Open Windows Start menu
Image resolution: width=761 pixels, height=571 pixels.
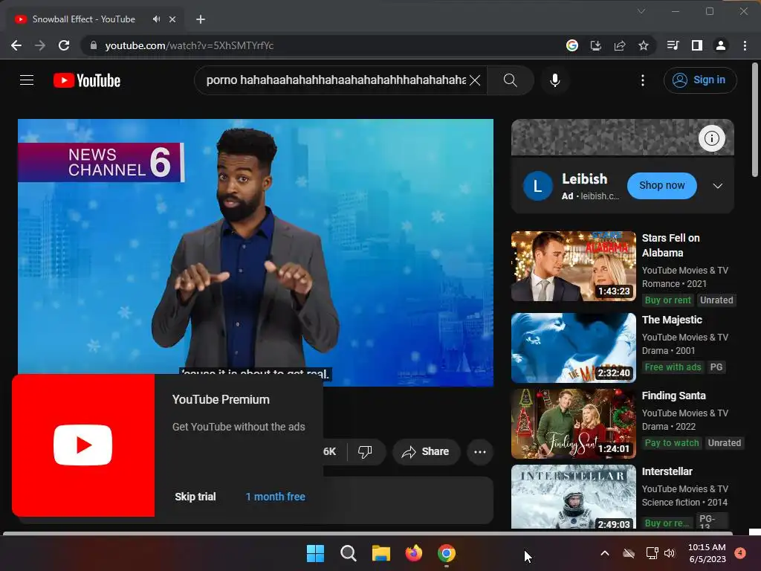pos(315,553)
